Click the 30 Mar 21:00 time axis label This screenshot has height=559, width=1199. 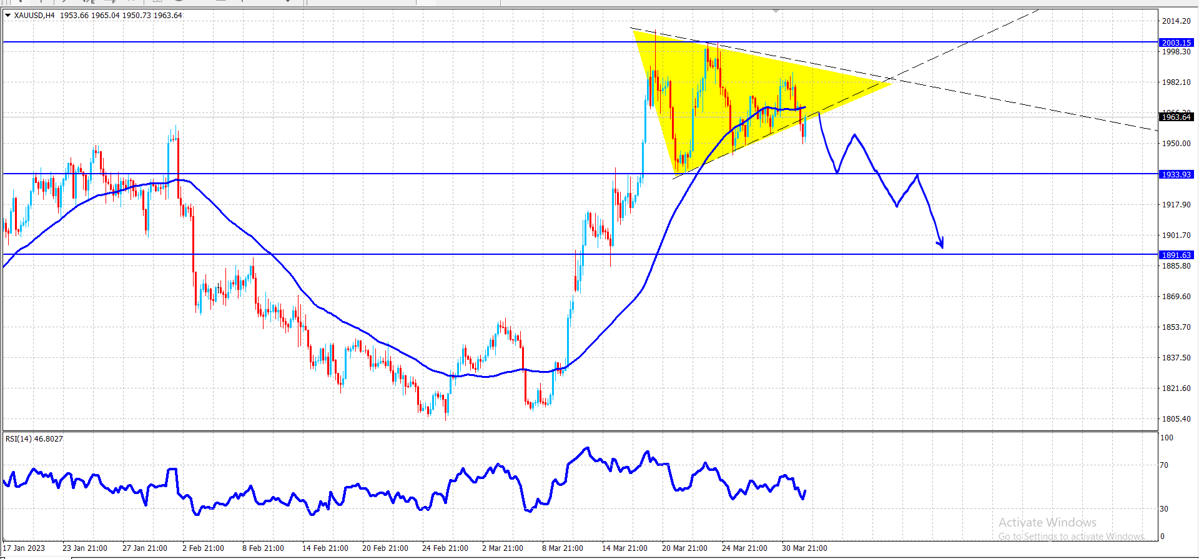tap(804, 548)
